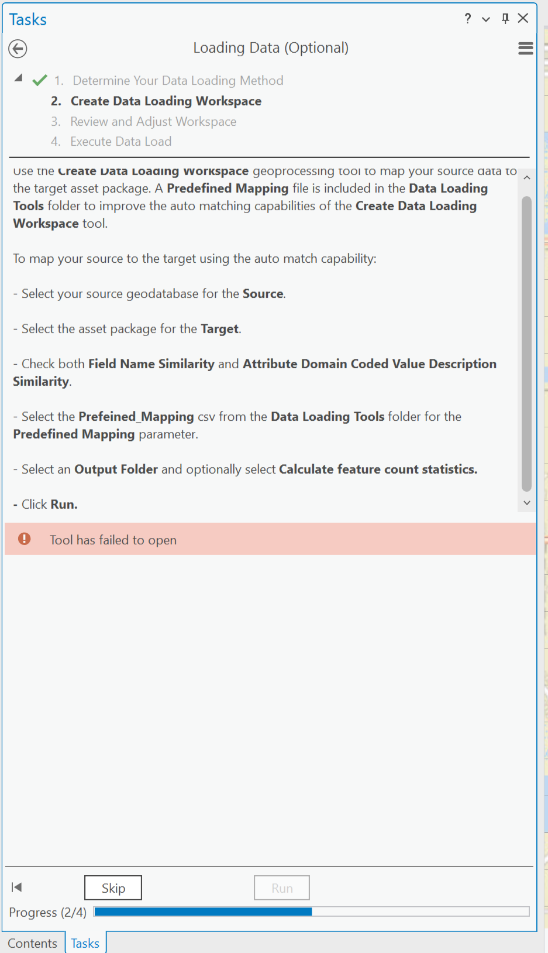This screenshot has height=953, width=548.
Task: Open the Tasks pane dropdown chevron
Action: (485, 19)
